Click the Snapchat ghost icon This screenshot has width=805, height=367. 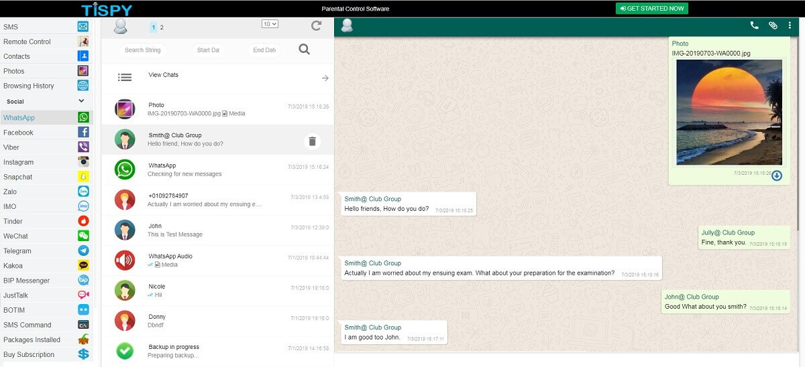(x=83, y=177)
